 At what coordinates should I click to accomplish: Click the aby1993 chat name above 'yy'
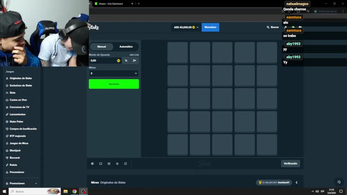(x=293, y=44)
